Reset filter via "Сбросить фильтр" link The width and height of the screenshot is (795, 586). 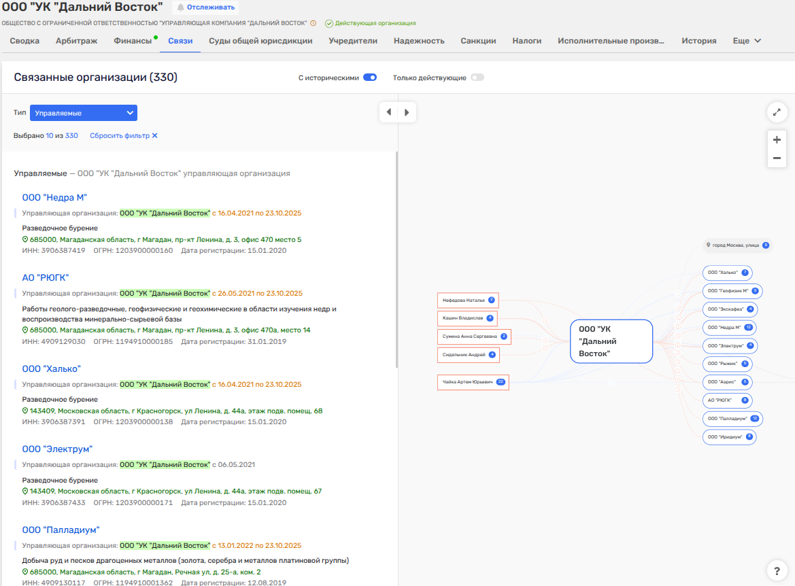click(123, 136)
